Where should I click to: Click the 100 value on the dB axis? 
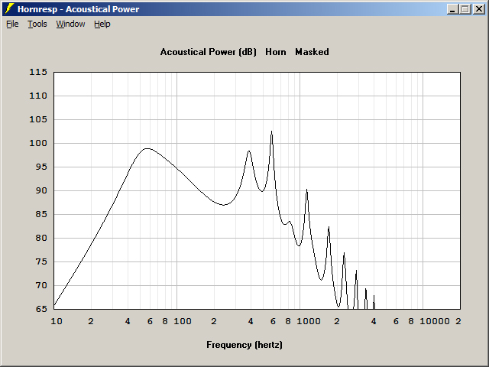tap(38, 143)
